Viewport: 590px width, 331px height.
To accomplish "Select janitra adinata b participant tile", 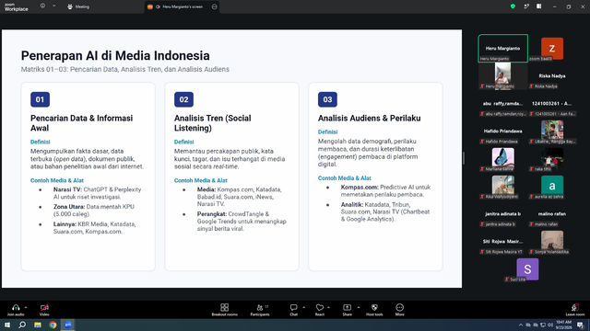I will [502, 214].
